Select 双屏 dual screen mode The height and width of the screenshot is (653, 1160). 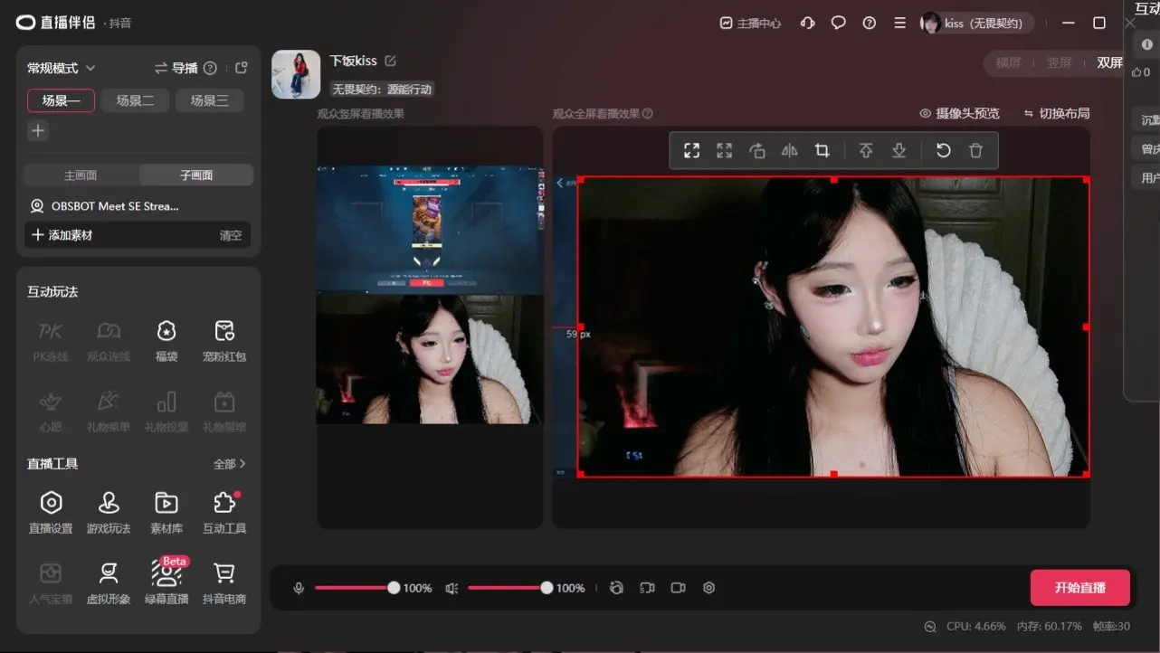click(x=1109, y=62)
